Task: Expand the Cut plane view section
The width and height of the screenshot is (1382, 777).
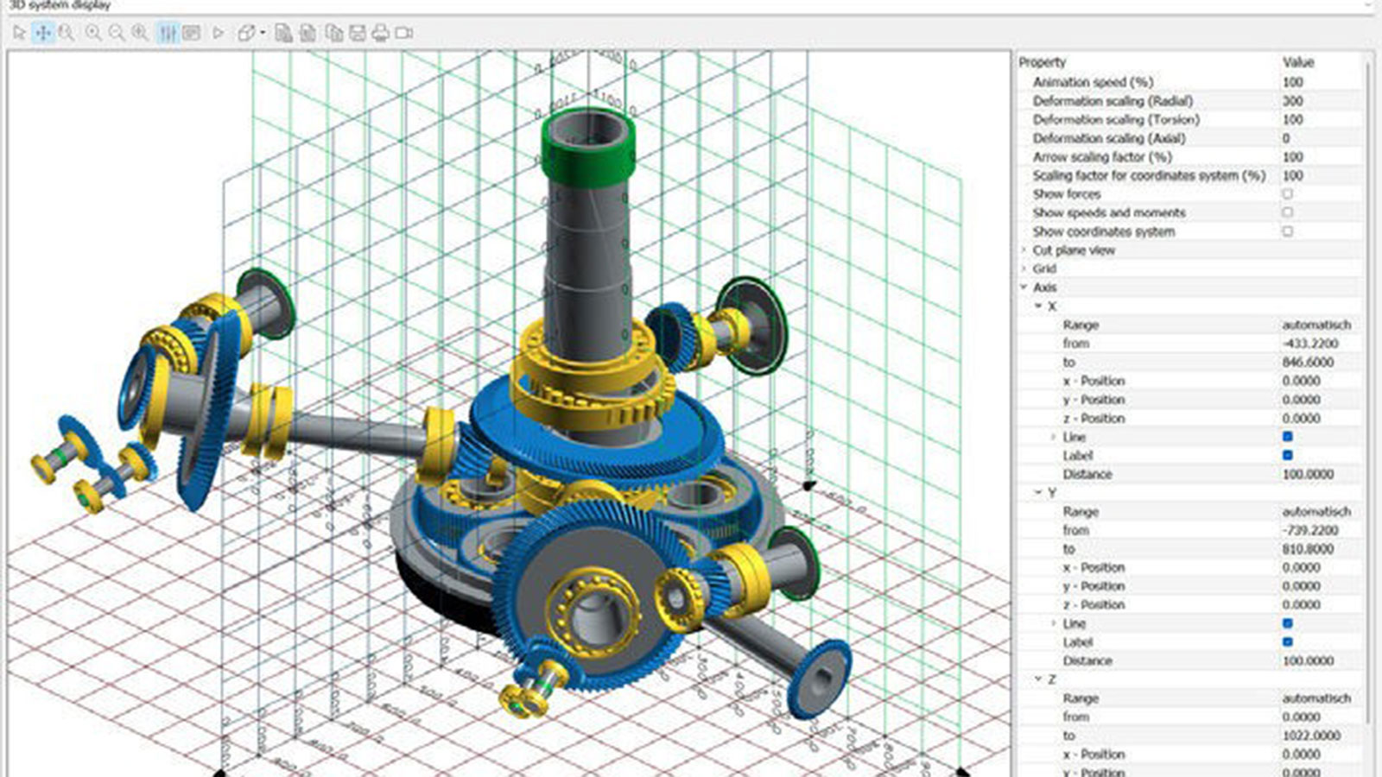Action: (1024, 250)
